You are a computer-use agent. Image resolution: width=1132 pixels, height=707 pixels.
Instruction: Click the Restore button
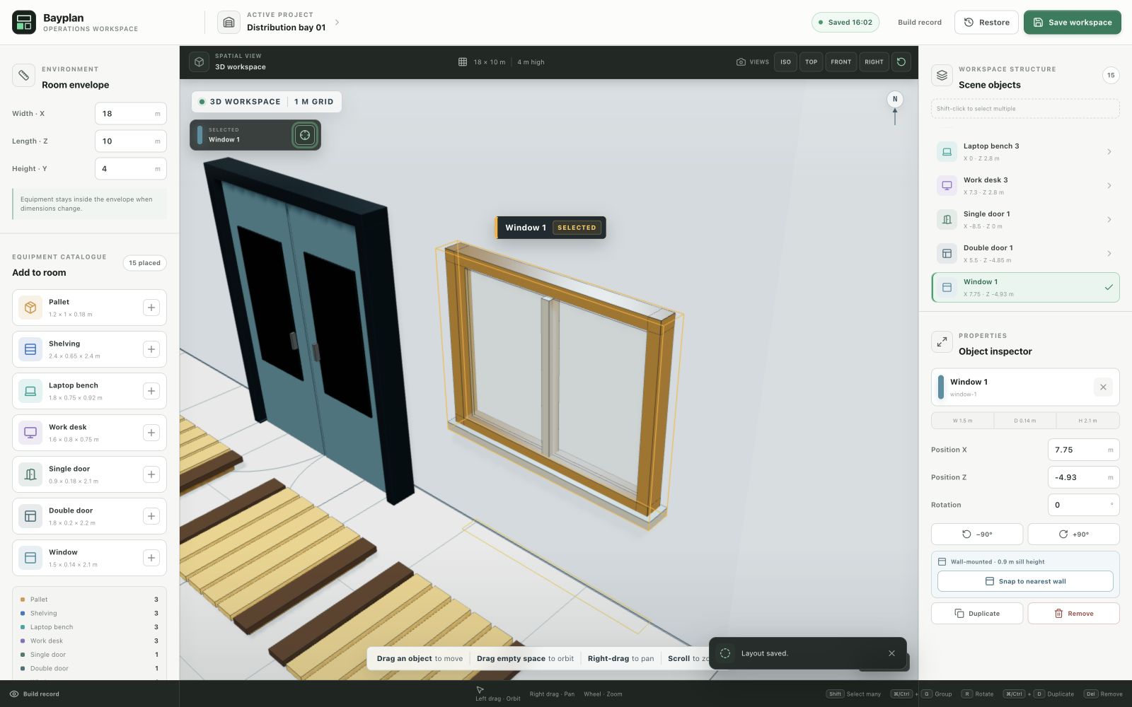pyautogui.click(x=986, y=23)
